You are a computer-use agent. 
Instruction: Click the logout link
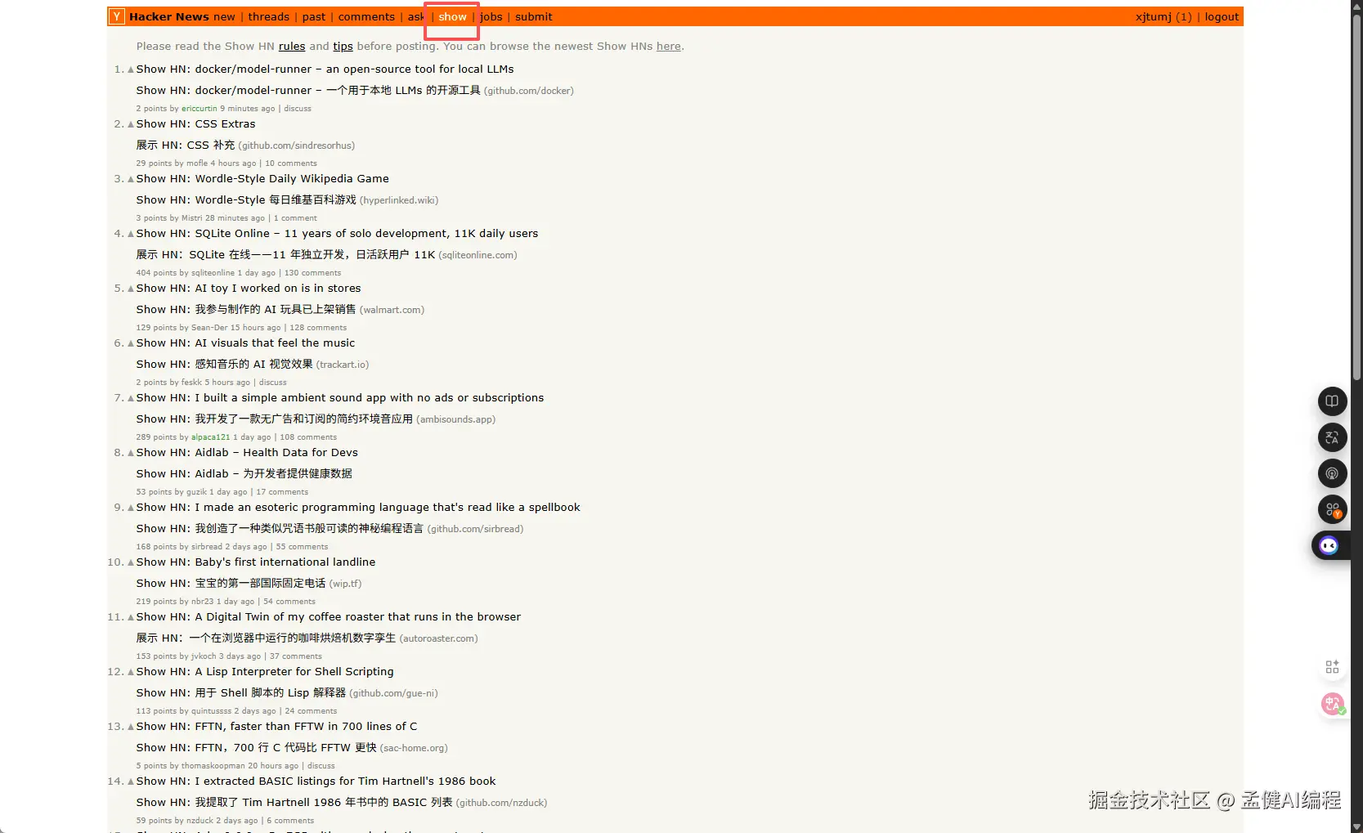[x=1222, y=16]
